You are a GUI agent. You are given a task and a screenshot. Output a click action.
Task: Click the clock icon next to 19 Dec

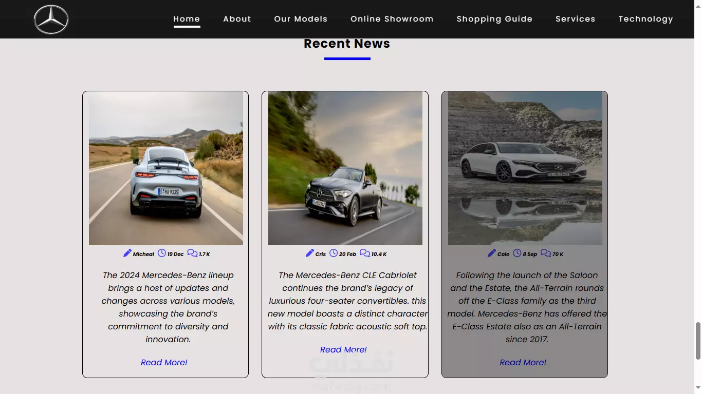pyautogui.click(x=162, y=253)
